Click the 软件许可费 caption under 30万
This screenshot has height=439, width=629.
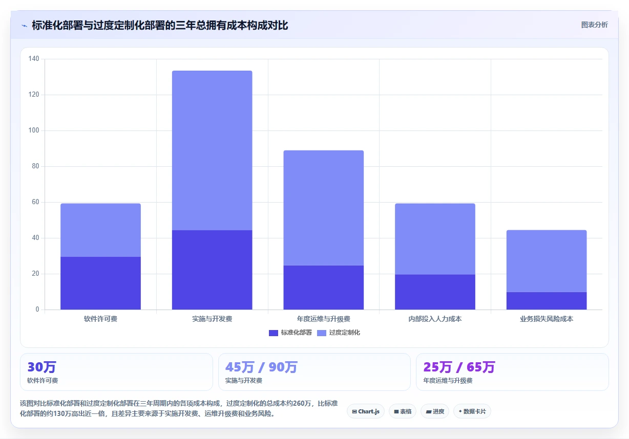coord(43,381)
